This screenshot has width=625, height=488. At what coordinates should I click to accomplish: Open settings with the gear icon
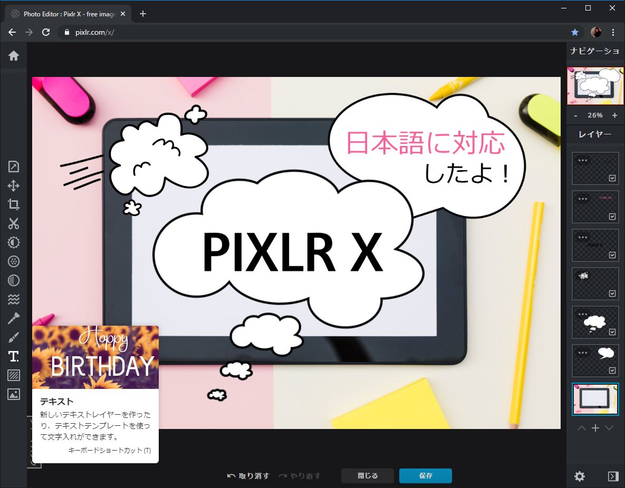pos(579,476)
